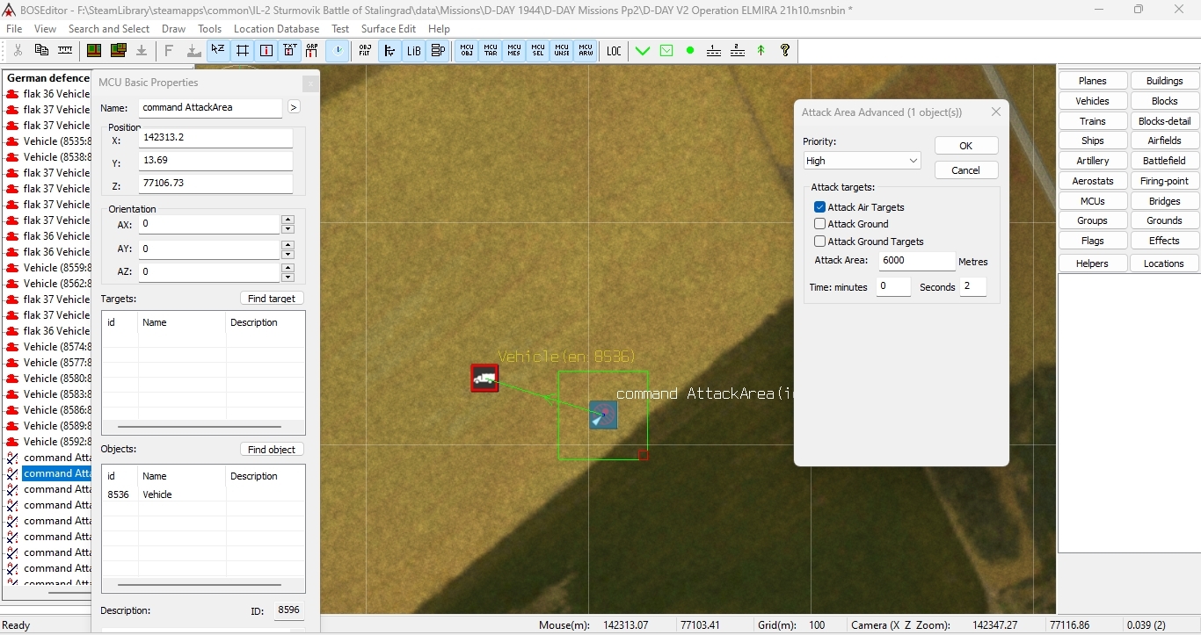1201x635 pixels.
Task: Decrease the AY orientation value
Action: (x=288, y=254)
